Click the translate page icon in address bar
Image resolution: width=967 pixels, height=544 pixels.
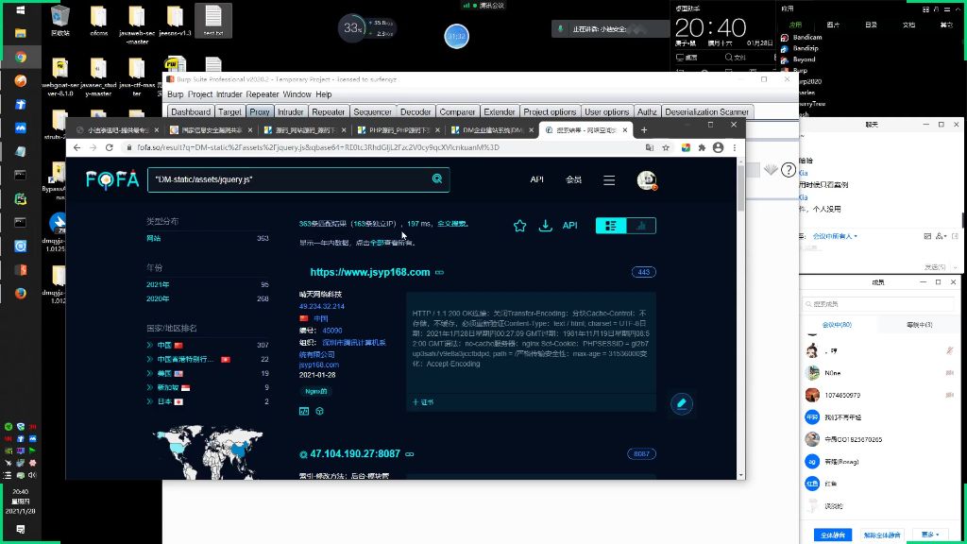point(650,147)
